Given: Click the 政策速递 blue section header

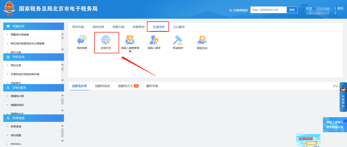Looking at the screenshot, I should (x=34, y=118).
